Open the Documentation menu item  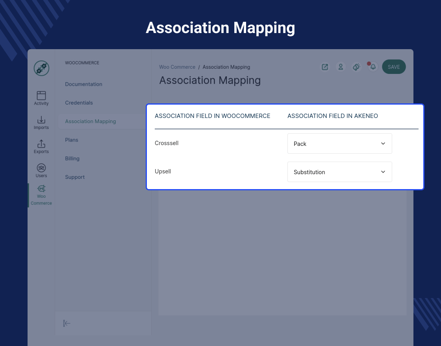(x=83, y=84)
